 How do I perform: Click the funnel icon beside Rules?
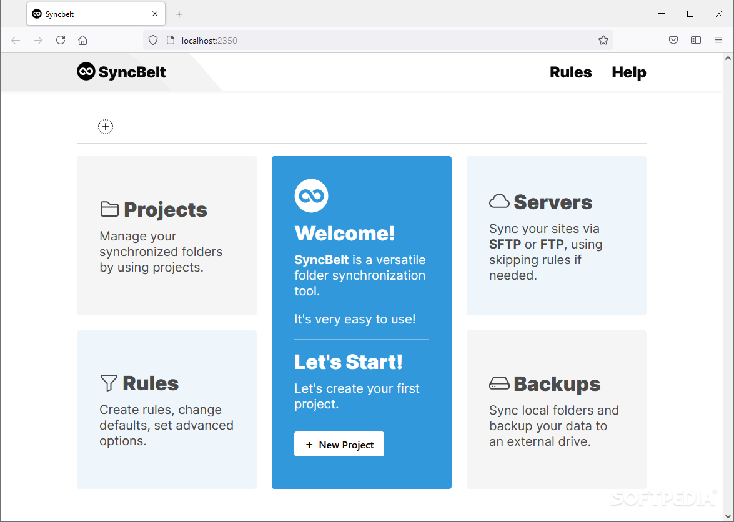point(109,383)
